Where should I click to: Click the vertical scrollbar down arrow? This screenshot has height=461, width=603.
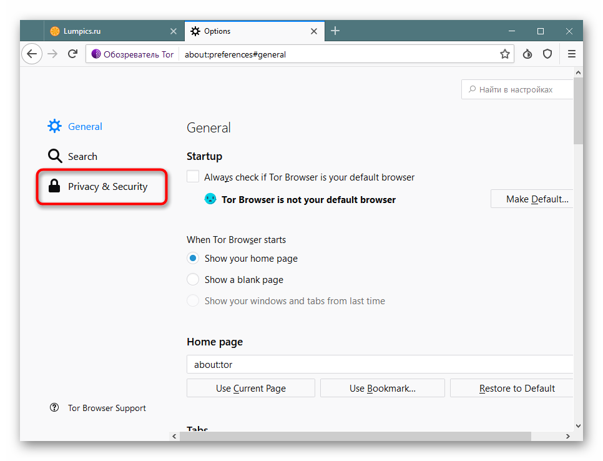pos(578,425)
